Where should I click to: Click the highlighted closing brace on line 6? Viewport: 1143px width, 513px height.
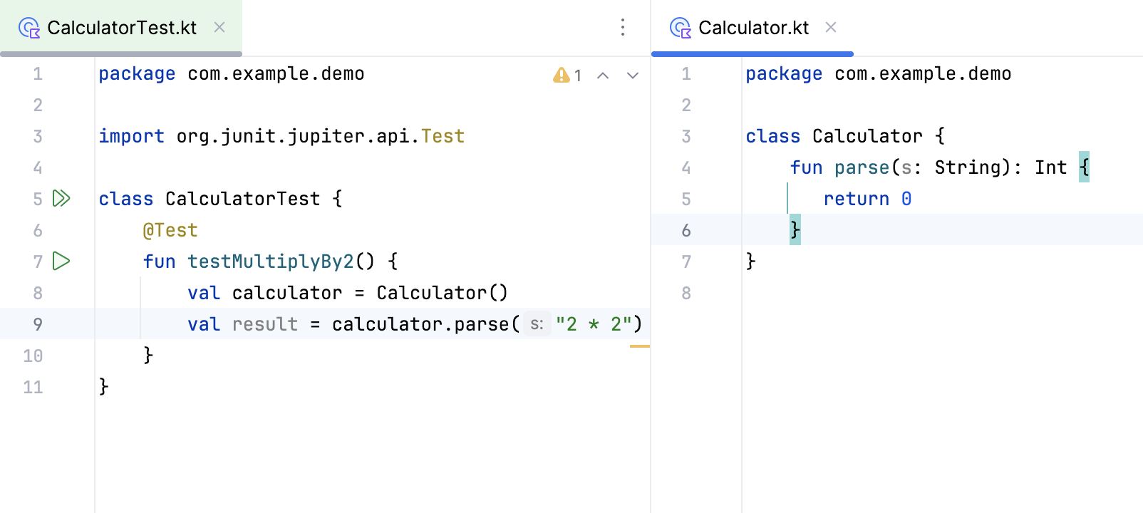[795, 229]
